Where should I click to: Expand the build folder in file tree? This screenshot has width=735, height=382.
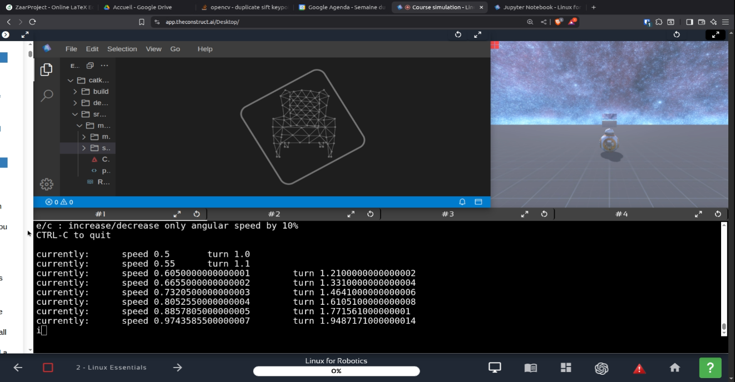tap(75, 92)
